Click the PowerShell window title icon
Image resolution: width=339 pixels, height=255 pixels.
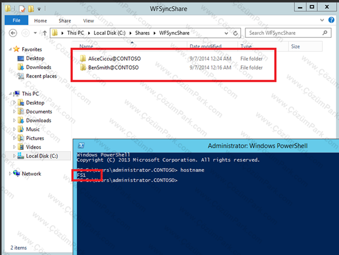click(81, 145)
